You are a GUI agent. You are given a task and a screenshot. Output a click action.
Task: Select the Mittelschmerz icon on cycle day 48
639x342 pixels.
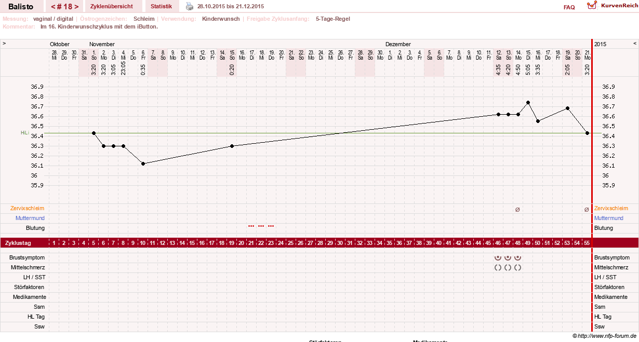(517, 267)
